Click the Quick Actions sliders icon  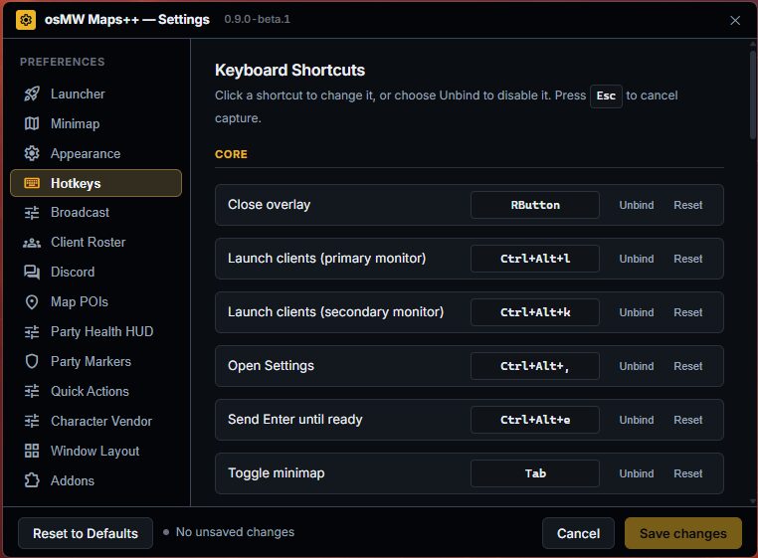32,392
